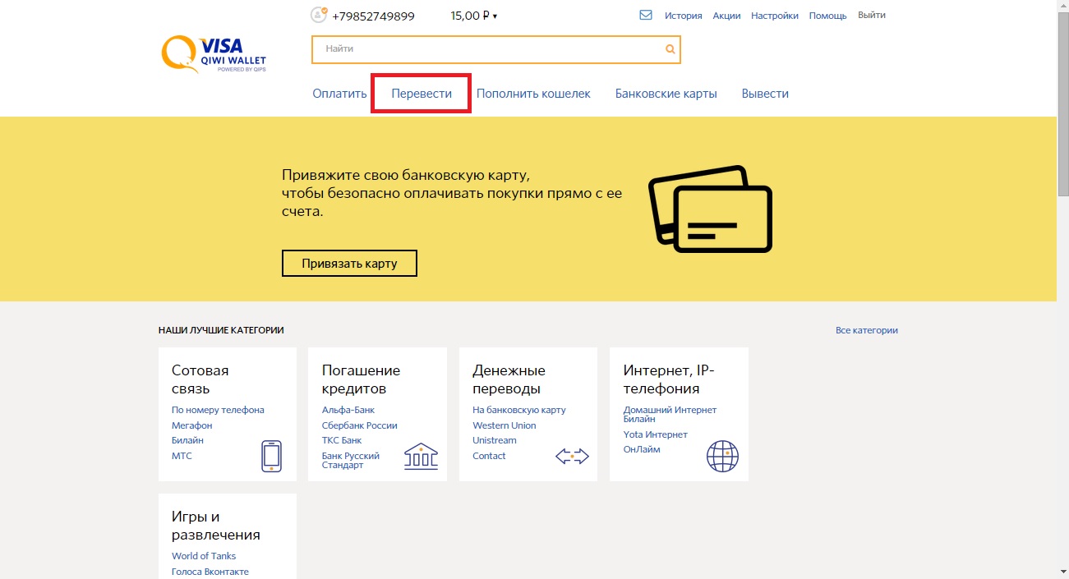This screenshot has height=579, width=1069.
Task: Click the internet globe icon
Action: click(722, 456)
